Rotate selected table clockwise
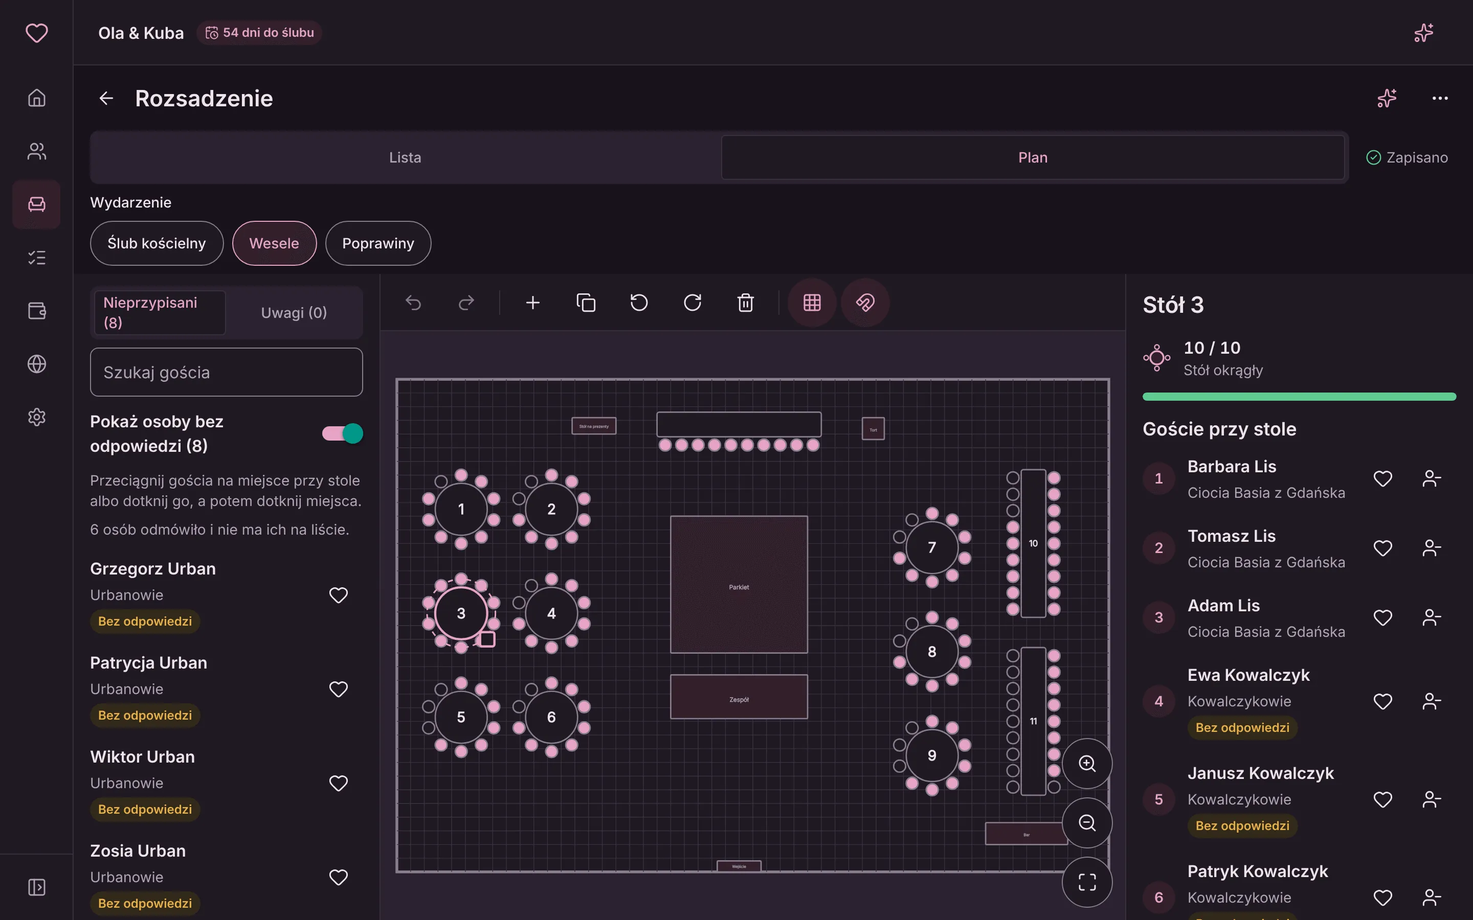Image resolution: width=1473 pixels, height=920 pixels. (693, 303)
